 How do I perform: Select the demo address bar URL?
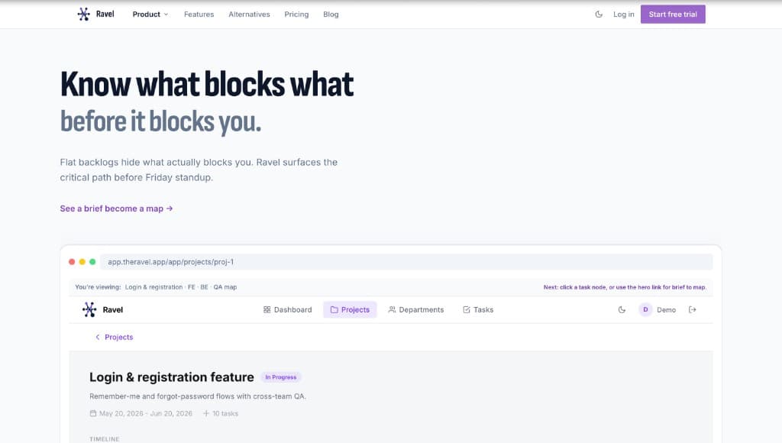coord(406,262)
